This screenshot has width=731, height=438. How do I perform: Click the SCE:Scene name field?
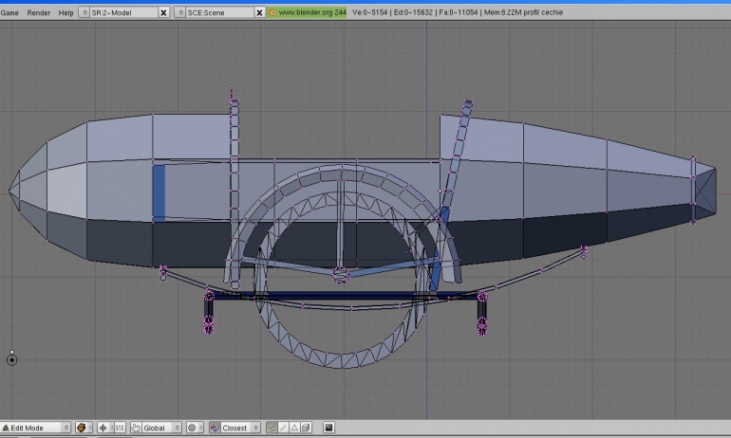pos(220,12)
